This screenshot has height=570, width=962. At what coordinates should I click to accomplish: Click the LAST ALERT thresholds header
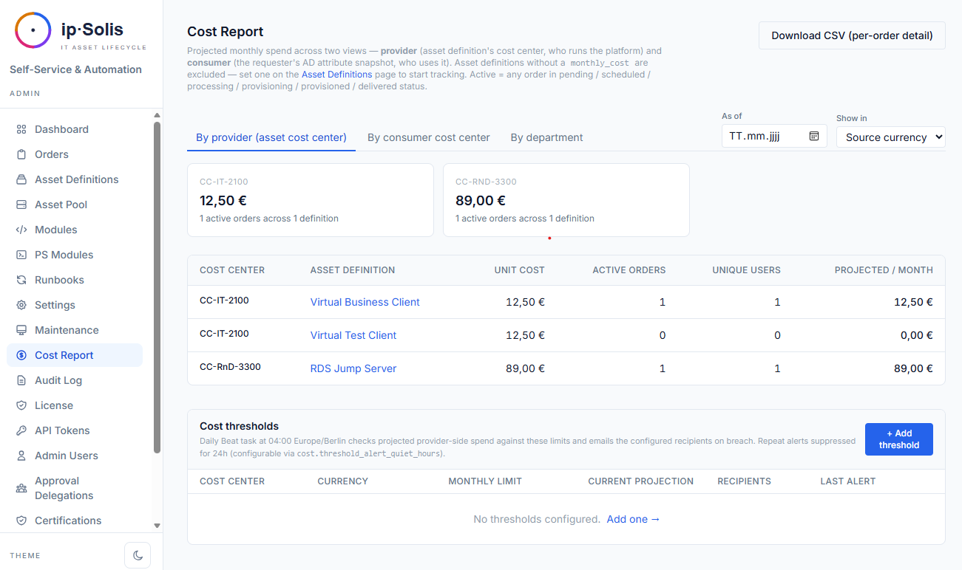pyautogui.click(x=847, y=481)
